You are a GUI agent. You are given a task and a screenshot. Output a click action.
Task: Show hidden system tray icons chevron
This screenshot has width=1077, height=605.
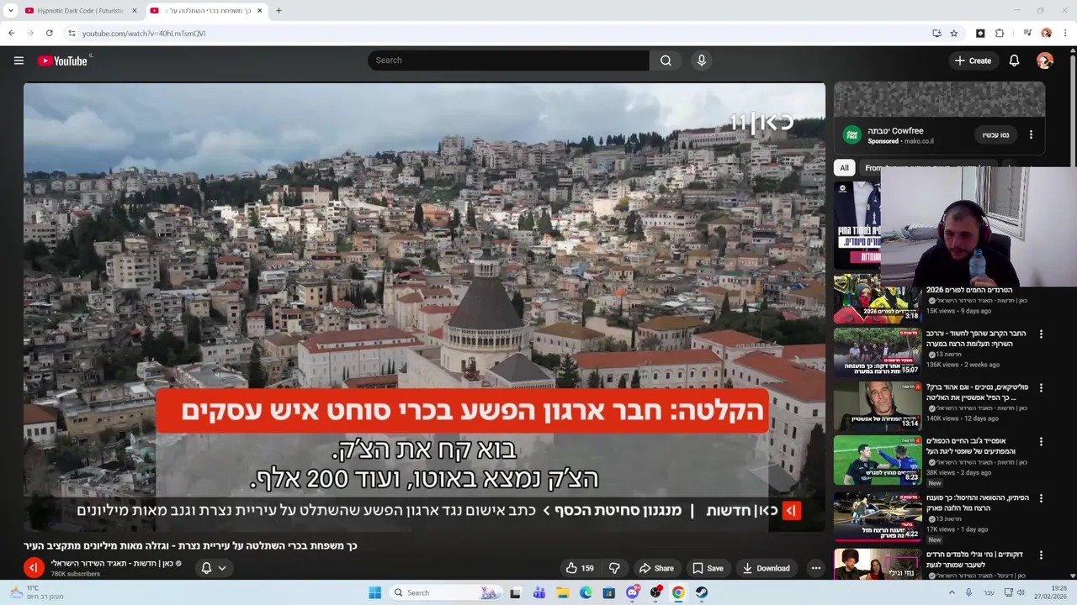pyautogui.click(x=952, y=592)
